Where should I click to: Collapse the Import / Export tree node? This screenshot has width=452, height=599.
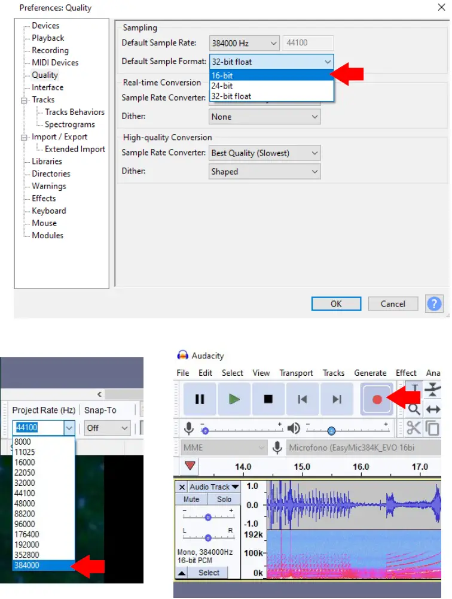[x=24, y=138]
